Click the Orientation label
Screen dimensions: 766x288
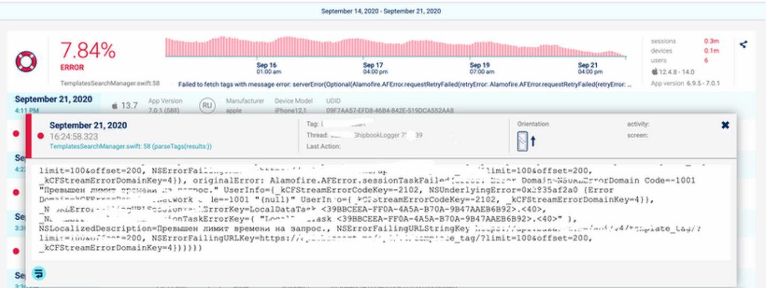coord(533,124)
